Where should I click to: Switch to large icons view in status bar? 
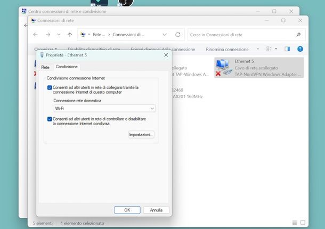point(303,223)
